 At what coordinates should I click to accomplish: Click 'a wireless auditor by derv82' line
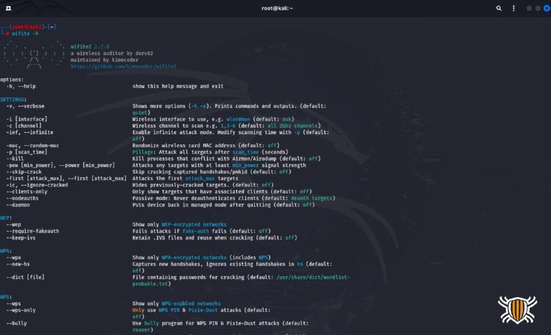pyautogui.click(x=112, y=54)
